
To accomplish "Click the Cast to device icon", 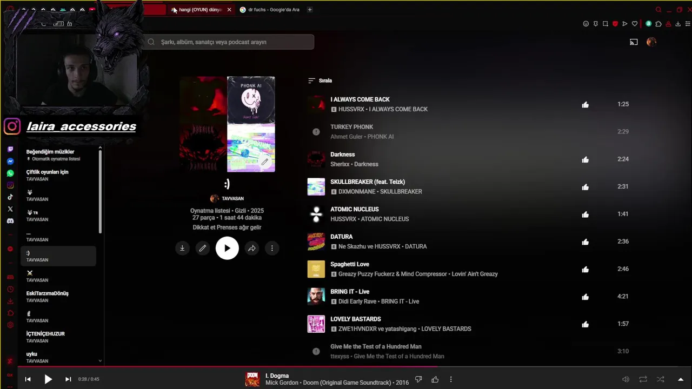I will click(x=634, y=42).
